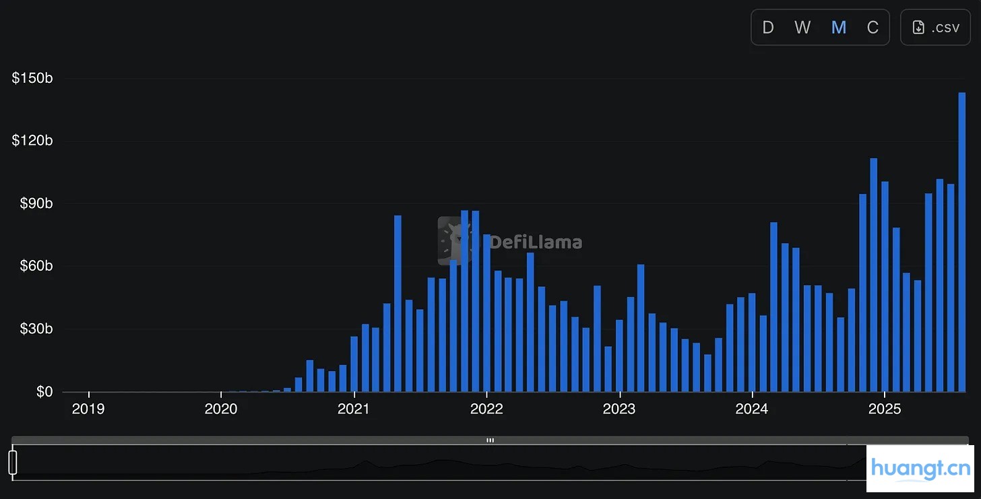
Task: Switch chart to daily (D) grouping
Action: (x=768, y=28)
